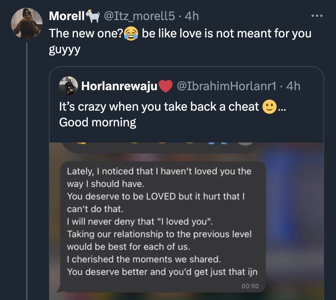Click Morell's profile avatar photo

(26, 23)
